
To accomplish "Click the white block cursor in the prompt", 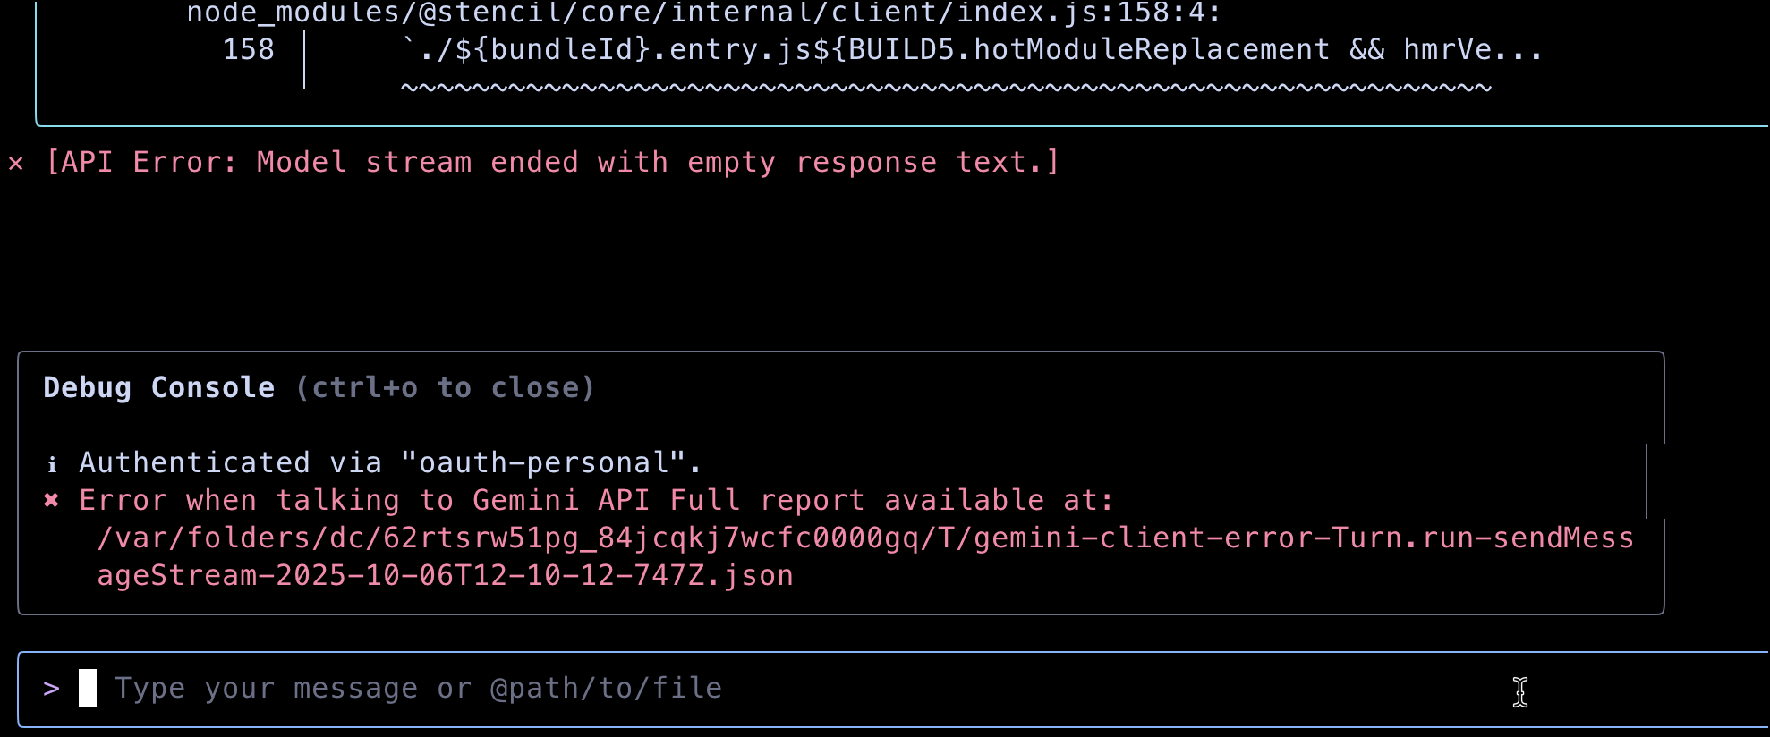I will tap(88, 689).
